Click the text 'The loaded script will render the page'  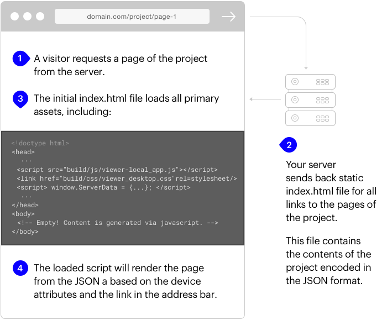coord(119,268)
